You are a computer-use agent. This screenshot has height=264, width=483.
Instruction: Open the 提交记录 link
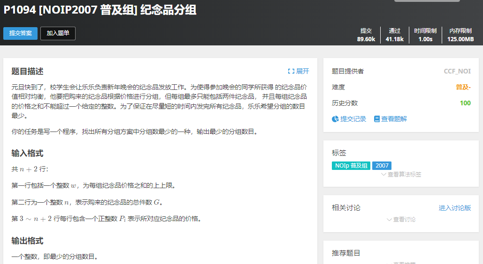[x=353, y=119]
